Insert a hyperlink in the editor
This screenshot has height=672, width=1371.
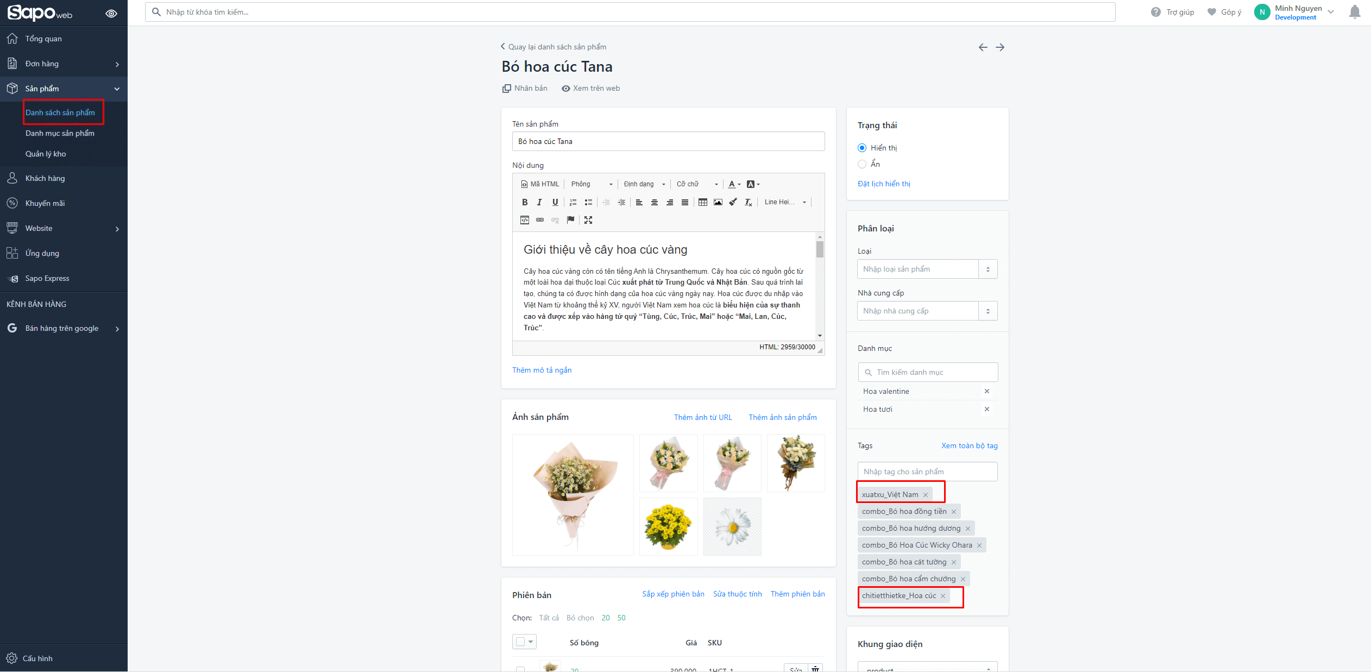tap(540, 220)
